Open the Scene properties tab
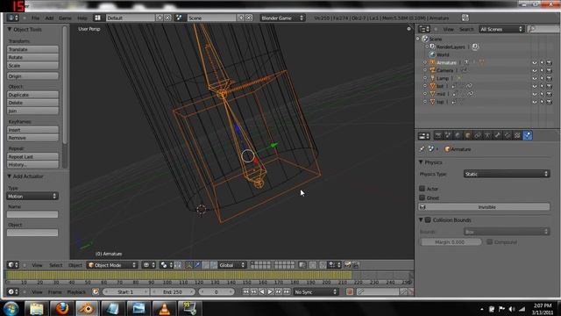 (x=448, y=135)
